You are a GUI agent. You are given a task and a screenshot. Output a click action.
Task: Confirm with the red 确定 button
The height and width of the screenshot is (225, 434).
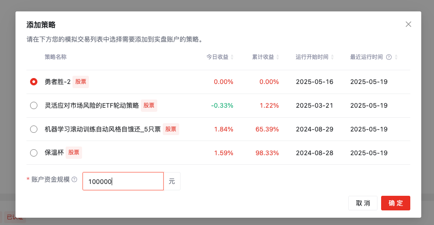pyautogui.click(x=395, y=203)
